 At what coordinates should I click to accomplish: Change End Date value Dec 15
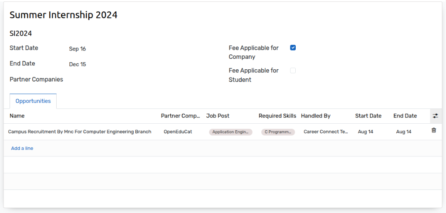point(78,64)
